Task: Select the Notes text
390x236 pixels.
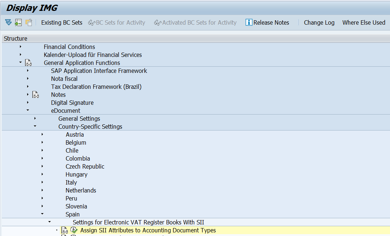Action: [58, 95]
